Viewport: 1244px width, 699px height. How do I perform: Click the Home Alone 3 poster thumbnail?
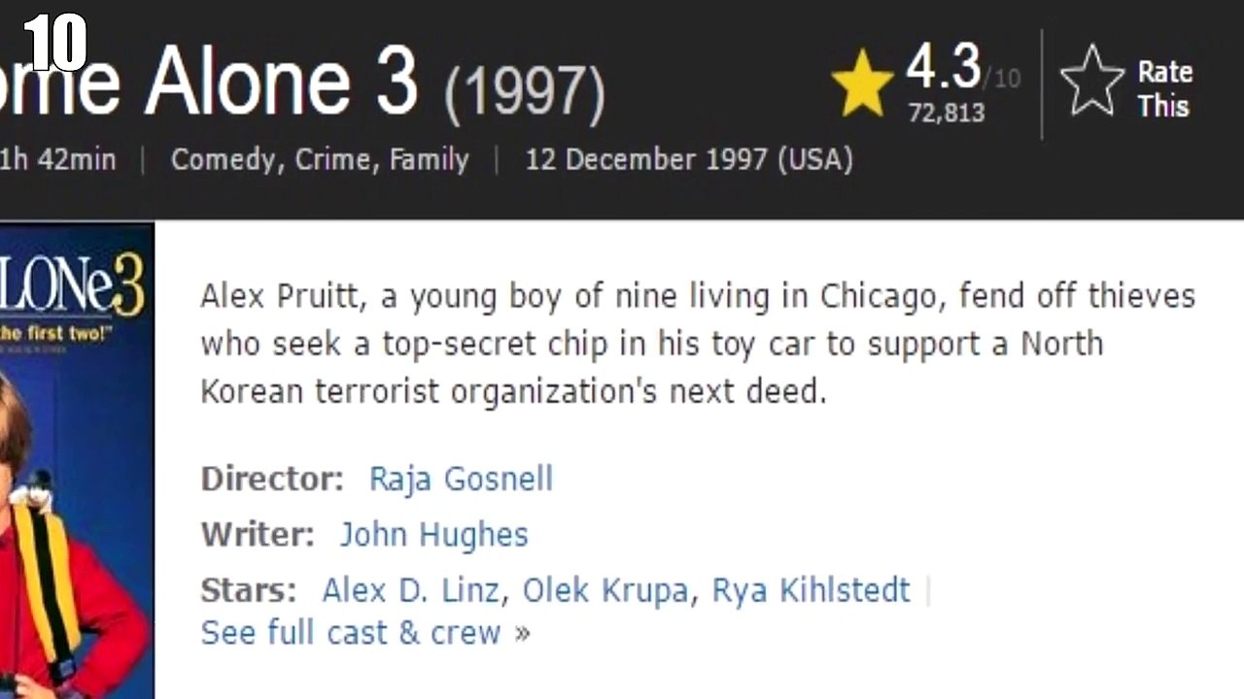click(77, 460)
